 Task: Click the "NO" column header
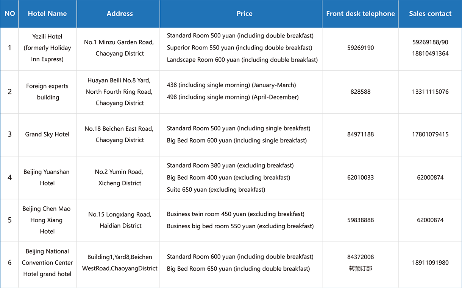(9, 14)
